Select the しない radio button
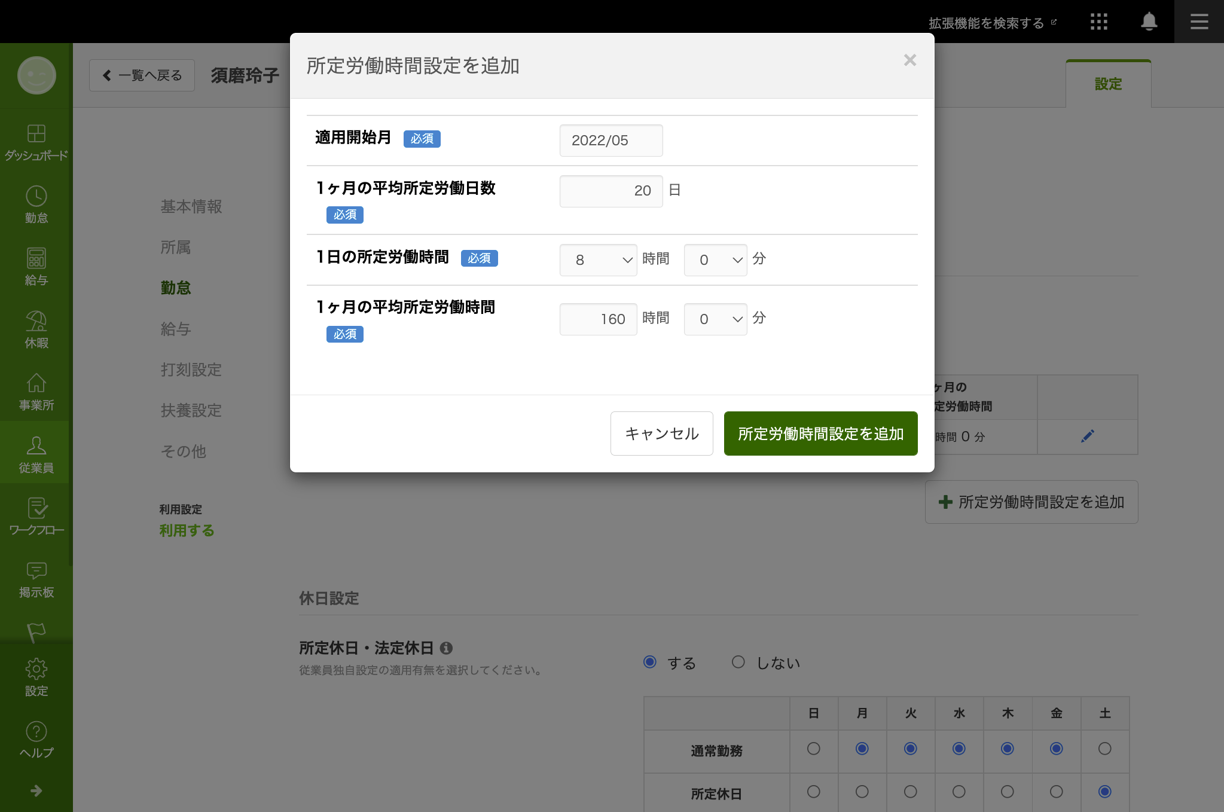The height and width of the screenshot is (812, 1224). tap(738, 662)
